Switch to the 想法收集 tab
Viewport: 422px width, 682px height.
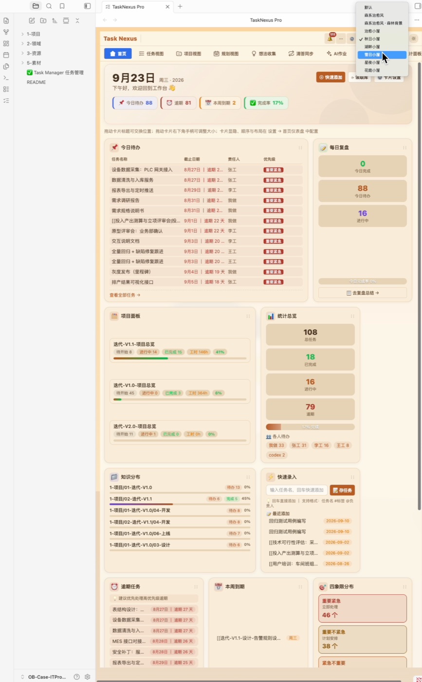click(x=263, y=54)
